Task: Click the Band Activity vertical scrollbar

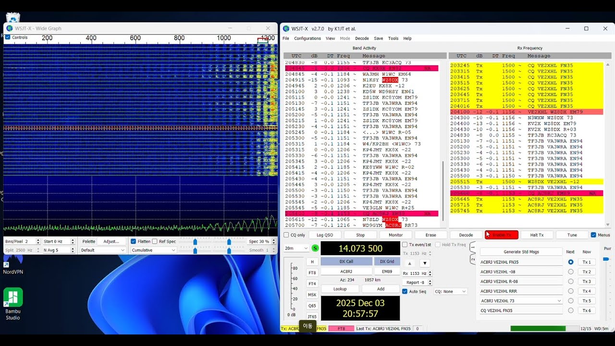Action: click(x=443, y=191)
